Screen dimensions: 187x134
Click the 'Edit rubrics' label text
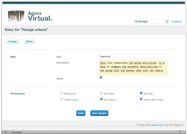(110, 100)
